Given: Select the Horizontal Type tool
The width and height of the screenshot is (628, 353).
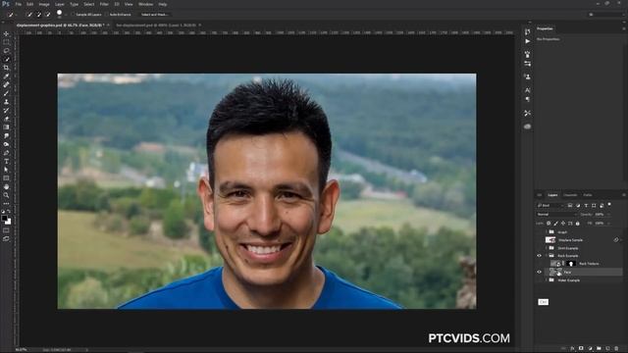Looking at the screenshot, I should (x=6, y=161).
